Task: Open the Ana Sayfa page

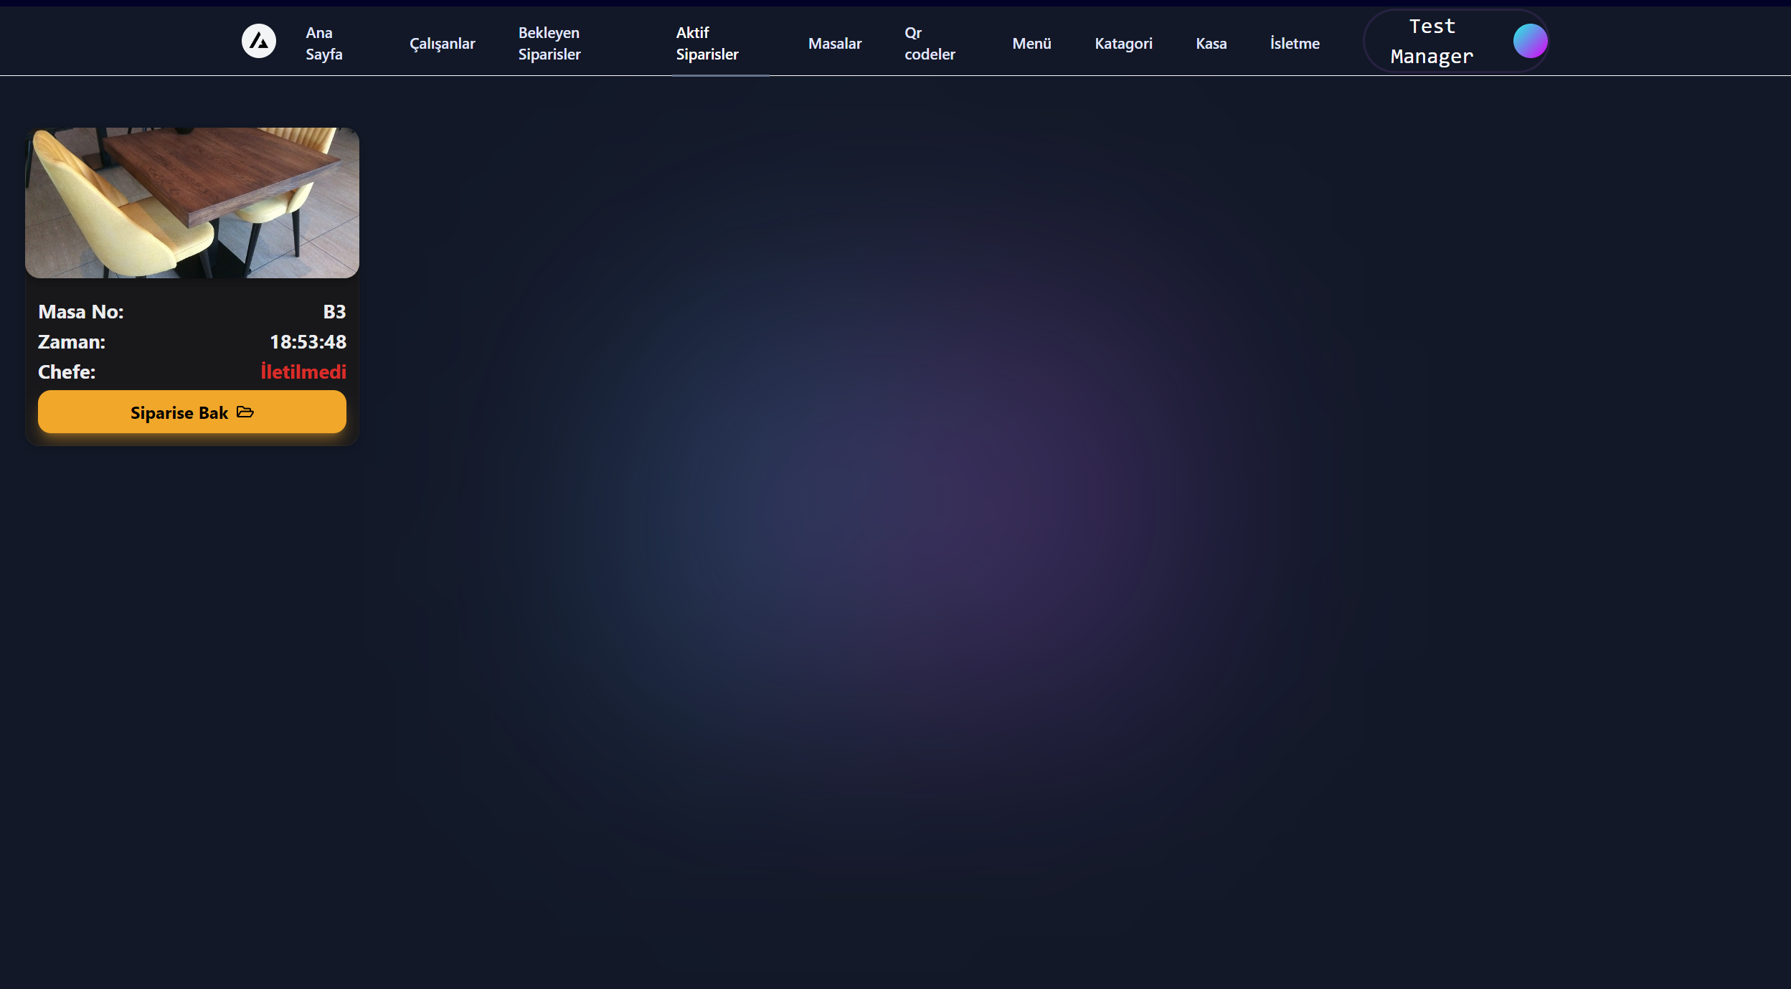Action: coord(324,43)
